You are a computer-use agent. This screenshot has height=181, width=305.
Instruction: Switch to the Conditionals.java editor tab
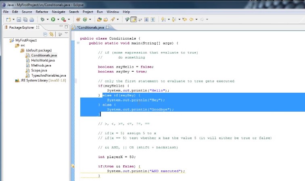pyautogui.click(x=90, y=27)
